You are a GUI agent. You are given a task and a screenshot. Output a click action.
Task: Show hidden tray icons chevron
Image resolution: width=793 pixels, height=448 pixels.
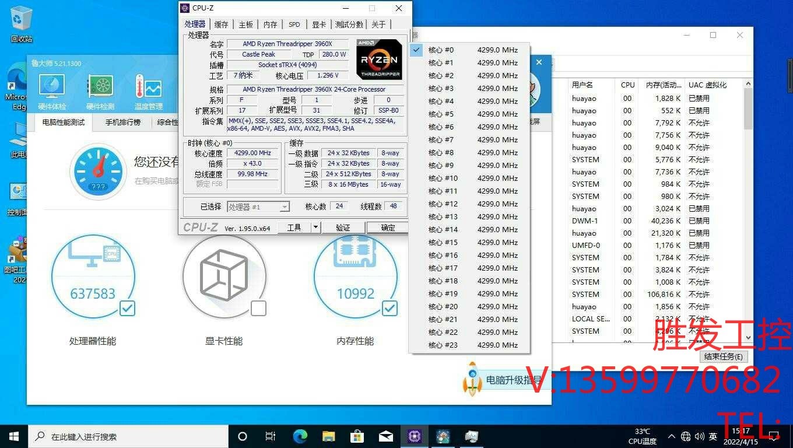tap(672, 436)
